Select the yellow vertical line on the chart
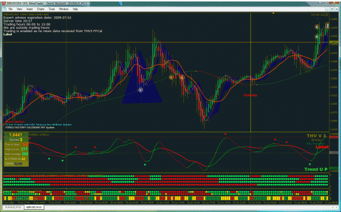Viewport: 341px width, 212px height. coord(251,72)
